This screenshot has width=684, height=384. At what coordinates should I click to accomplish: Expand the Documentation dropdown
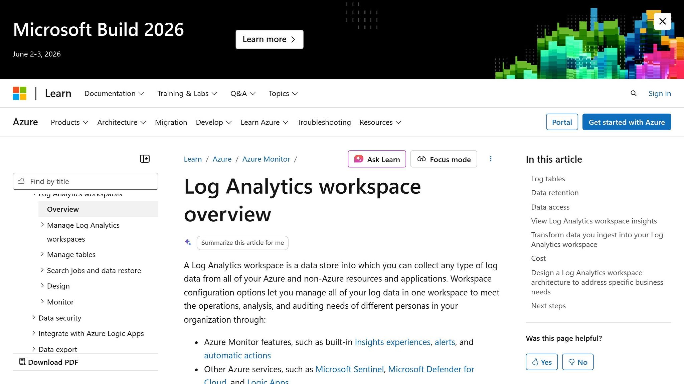pyautogui.click(x=114, y=94)
